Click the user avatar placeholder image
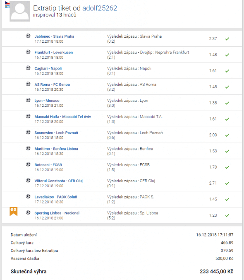Viewport: 244px width, 280px height. click(20, 11)
